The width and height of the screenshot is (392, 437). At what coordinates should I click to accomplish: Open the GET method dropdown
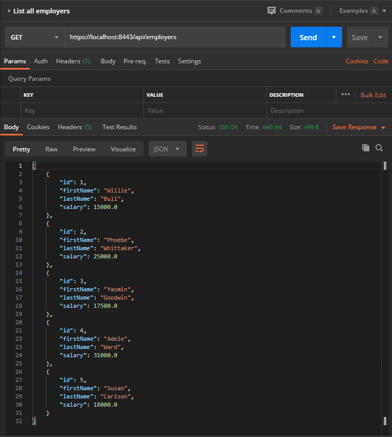pyautogui.click(x=35, y=37)
